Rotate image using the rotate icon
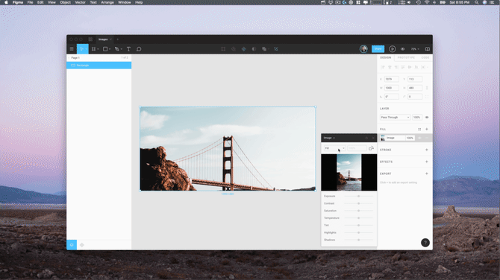The width and height of the screenshot is (500, 280). (x=371, y=148)
